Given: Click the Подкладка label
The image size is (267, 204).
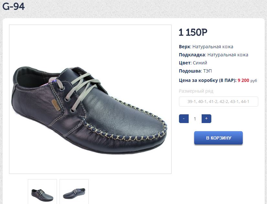Looking at the screenshot, I should click(192, 55).
